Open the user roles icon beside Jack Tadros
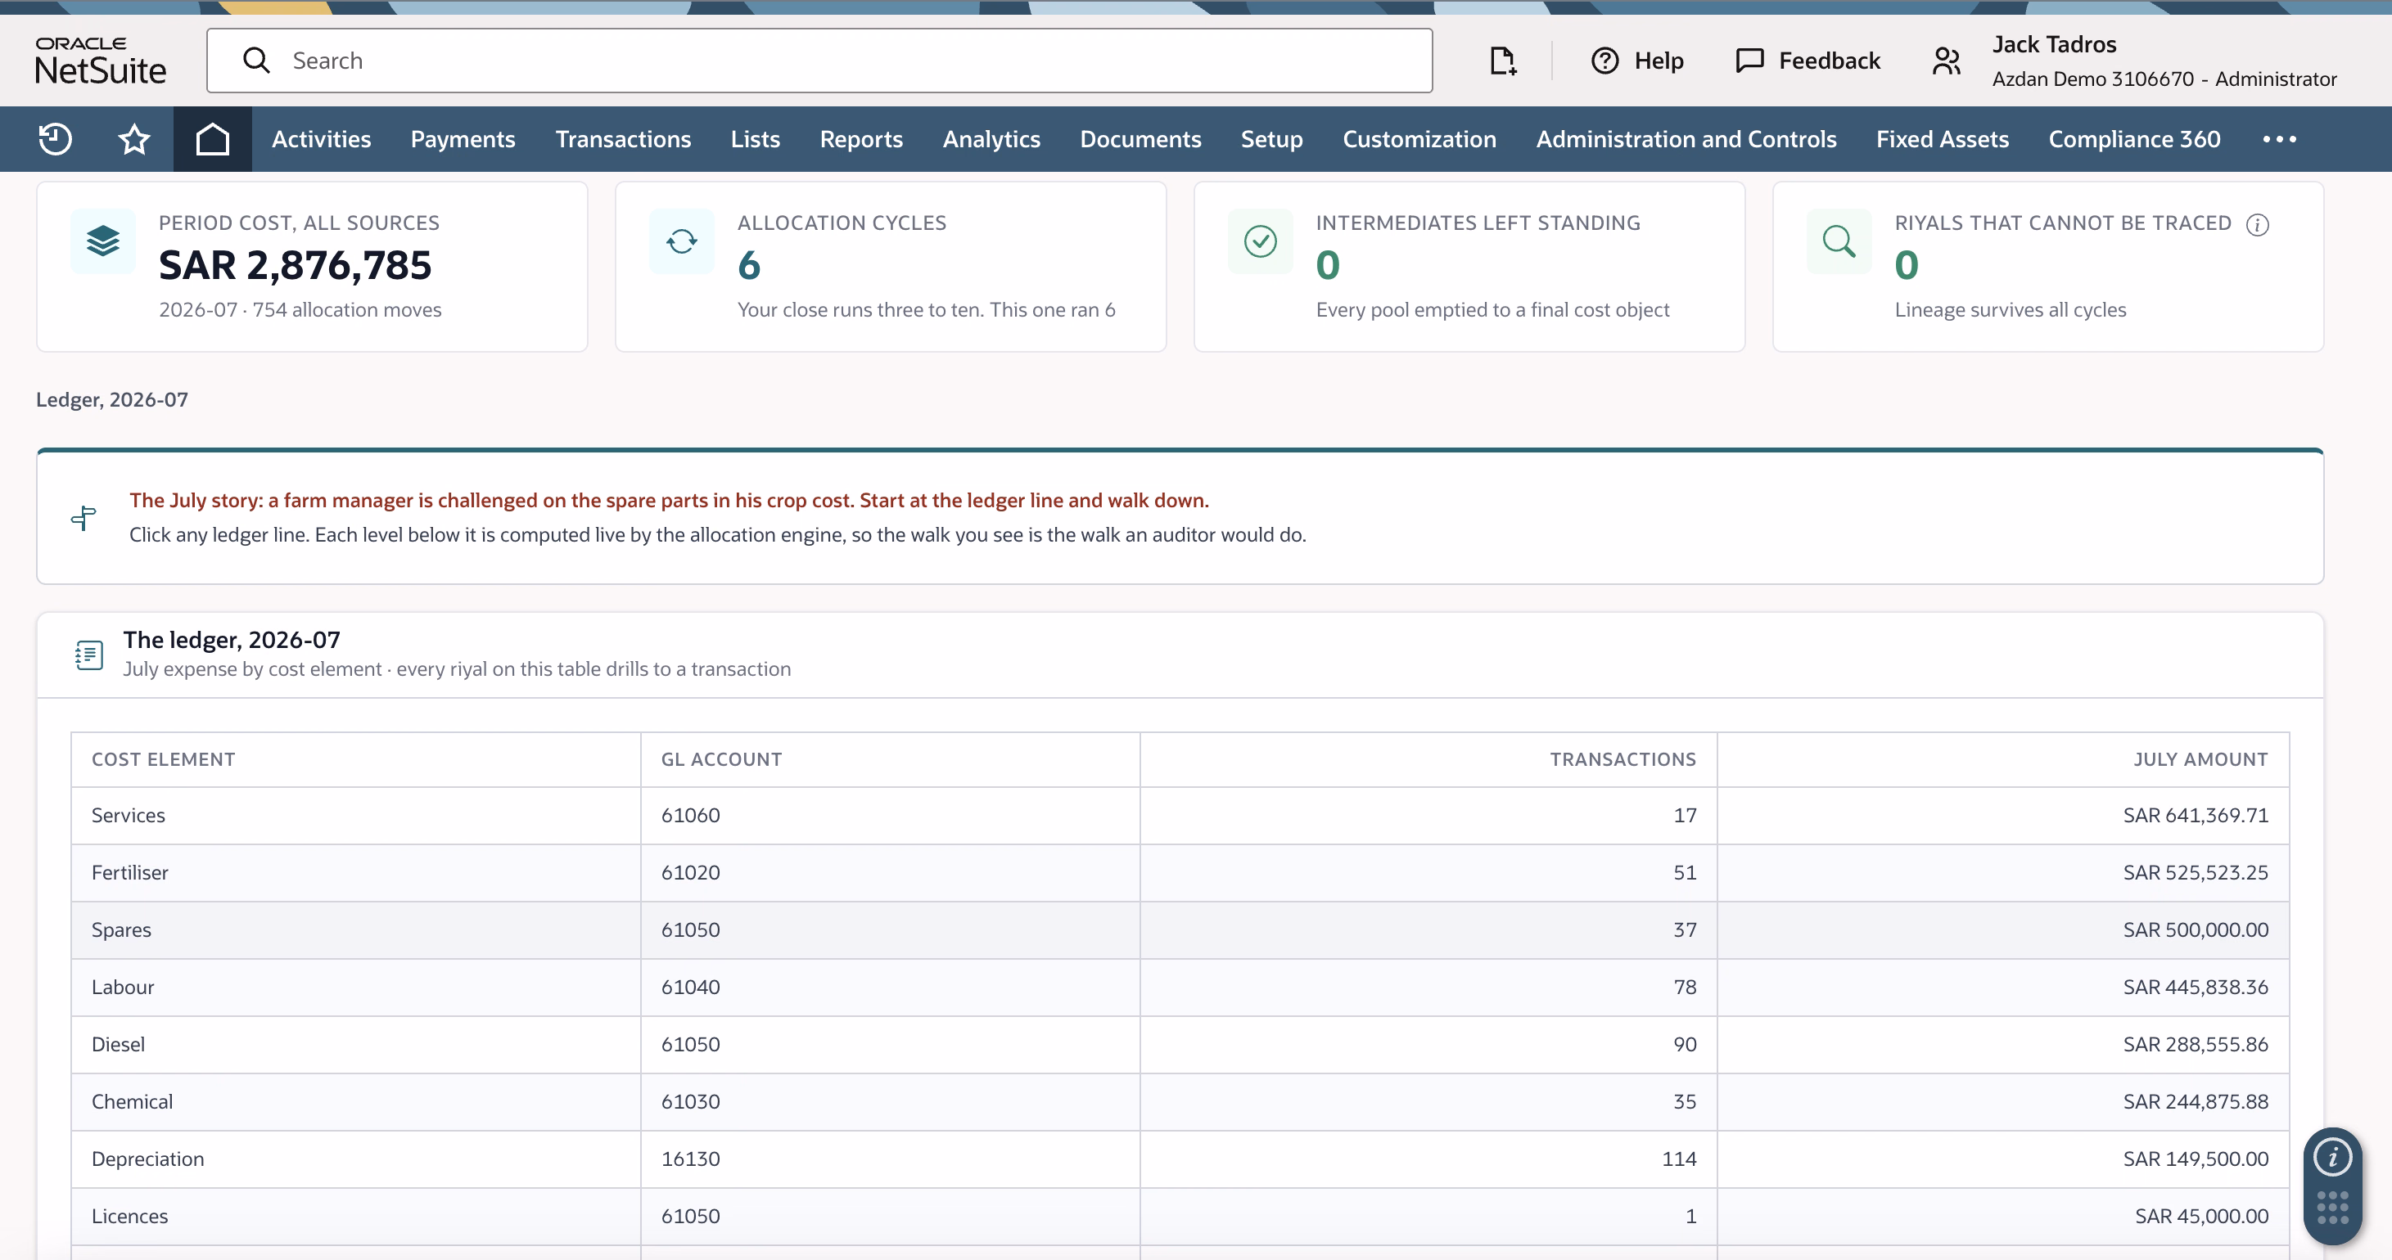2392x1260 pixels. pos(1947,61)
